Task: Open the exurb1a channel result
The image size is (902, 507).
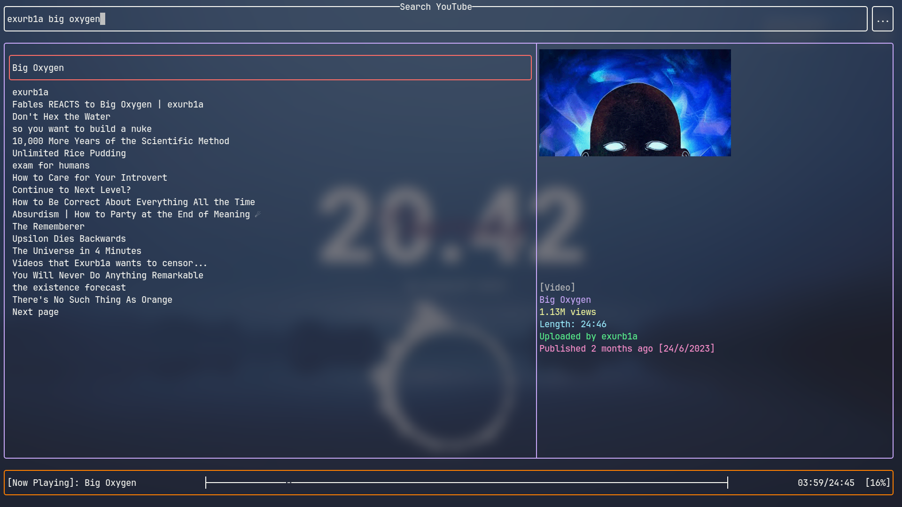Action: tap(31, 92)
